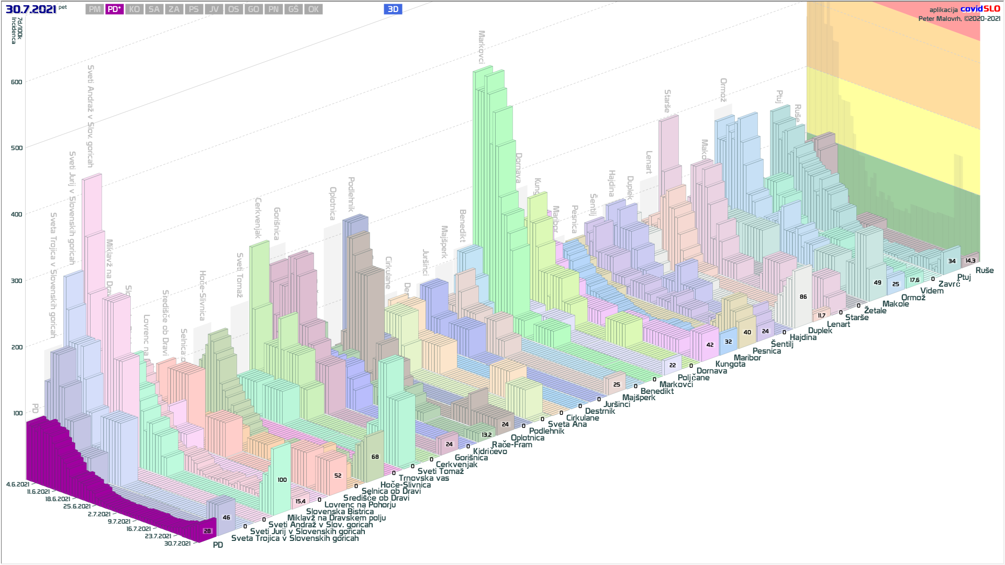
Task: Select the 4.6.2021 timeline date label
Action: (x=18, y=484)
